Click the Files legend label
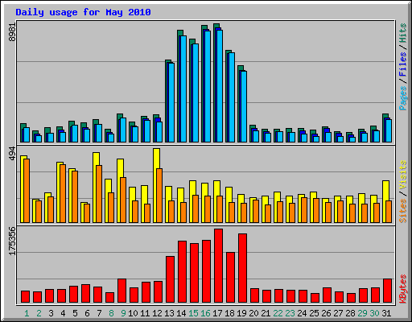 pyautogui.click(x=403, y=64)
